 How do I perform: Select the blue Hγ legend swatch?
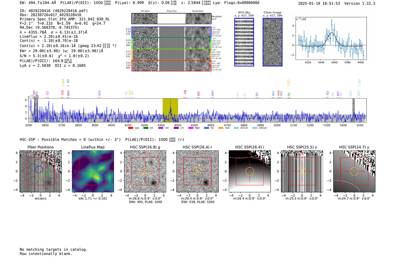click(x=207, y=128)
